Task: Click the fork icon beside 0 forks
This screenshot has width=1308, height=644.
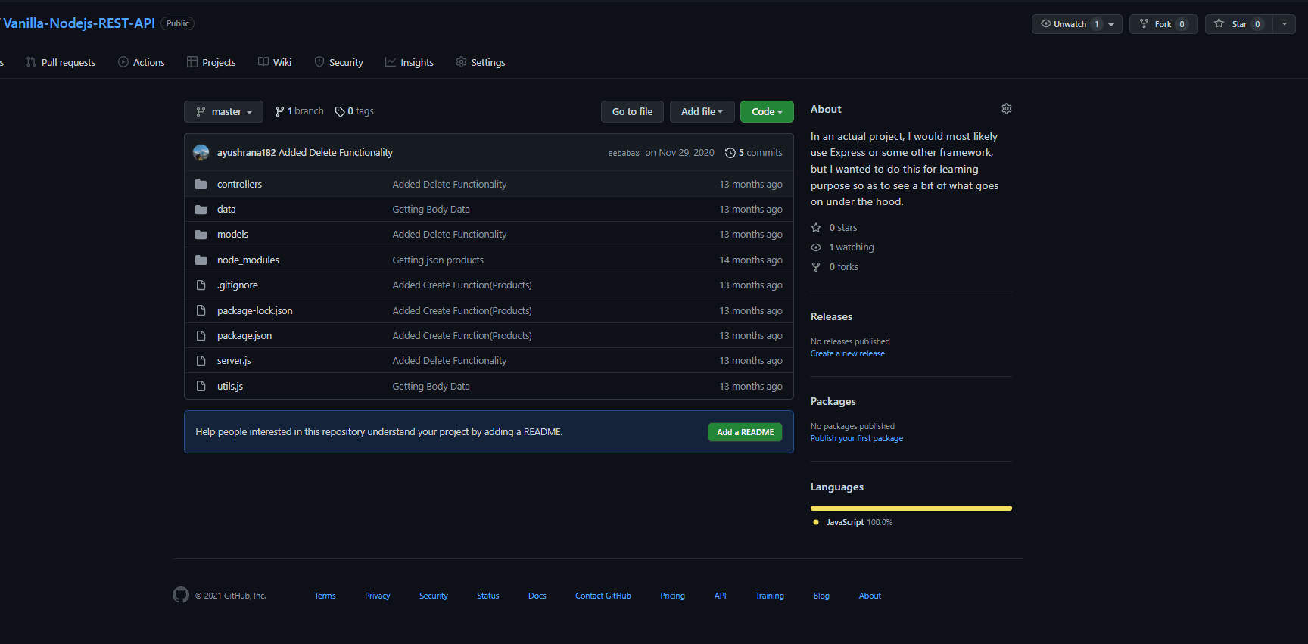Action: coord(816,267)
